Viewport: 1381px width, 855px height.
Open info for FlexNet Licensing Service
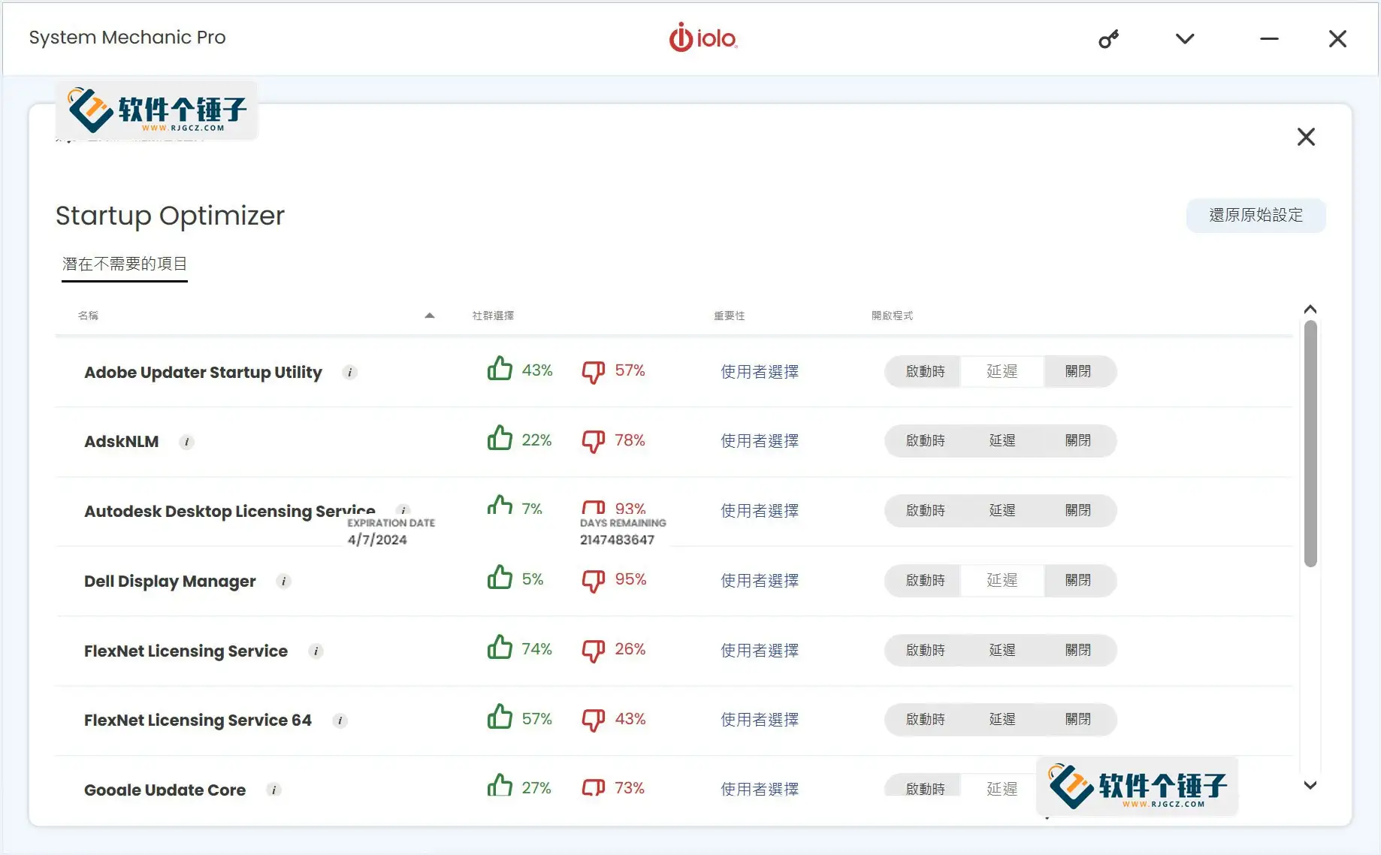coord(316,651)
